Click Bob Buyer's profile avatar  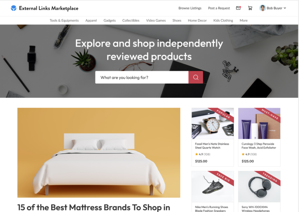263,8
